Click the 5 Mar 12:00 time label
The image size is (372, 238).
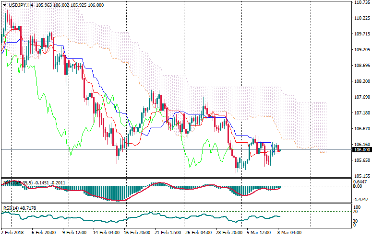coord(259,233)
